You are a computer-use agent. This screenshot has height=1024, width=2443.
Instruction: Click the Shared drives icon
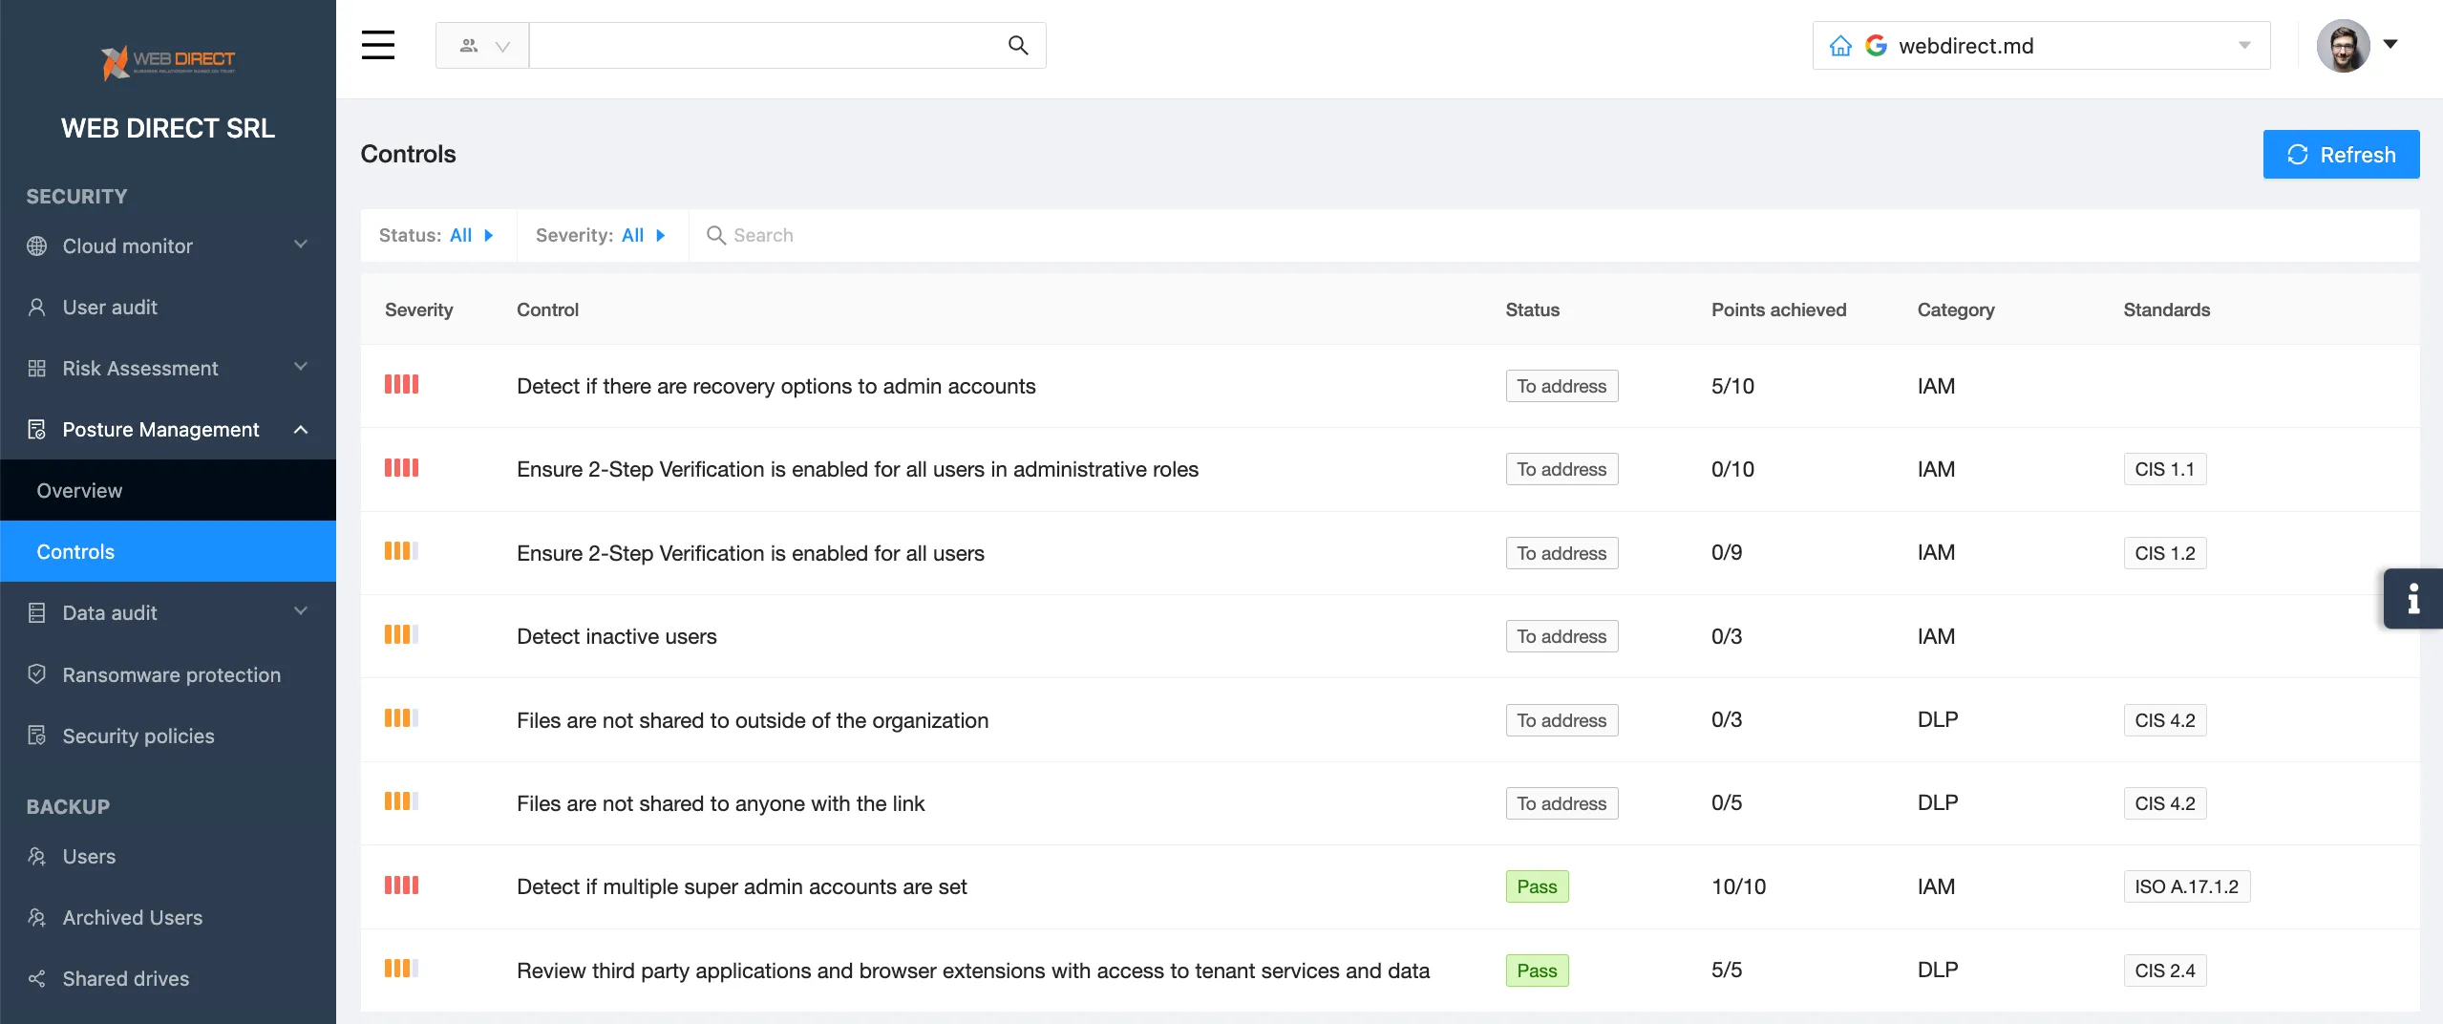point(36,978)
